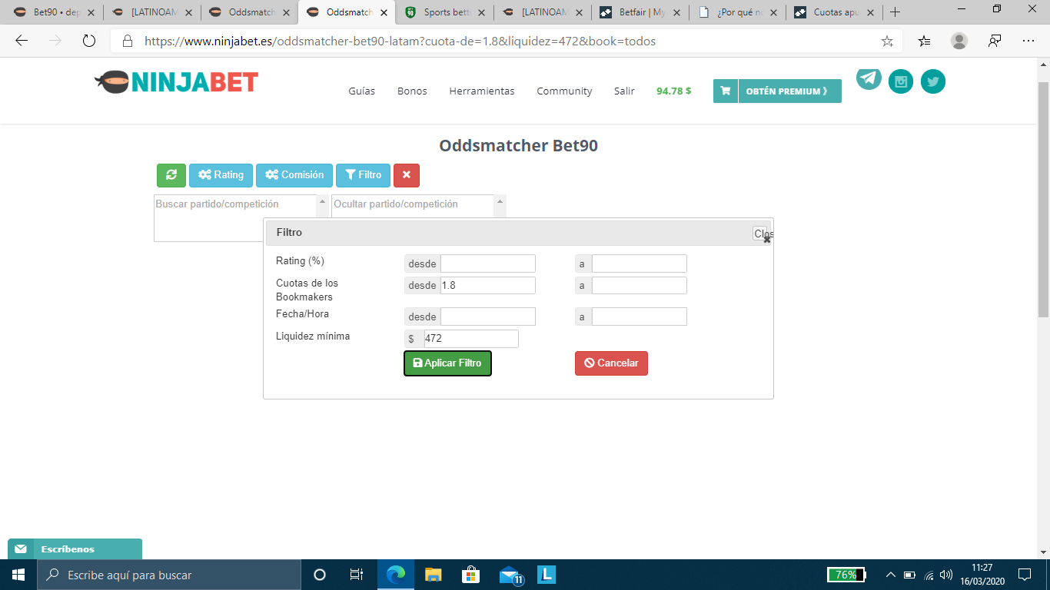Click the 94.78 $ balance link
Viewport: 1050px width, 590px height.
coord(673,91)
